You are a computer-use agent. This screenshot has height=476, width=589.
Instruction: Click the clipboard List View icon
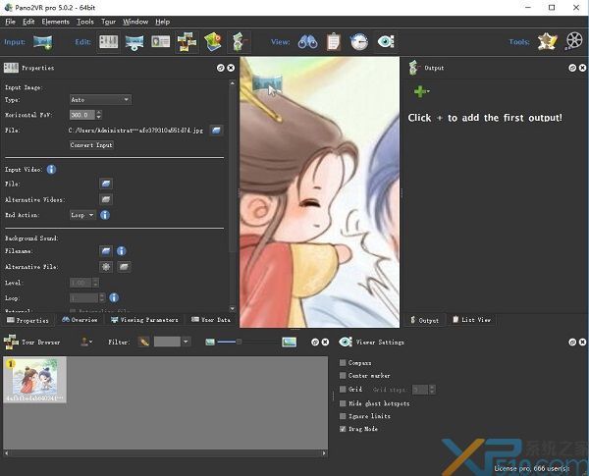coord(334,41)
